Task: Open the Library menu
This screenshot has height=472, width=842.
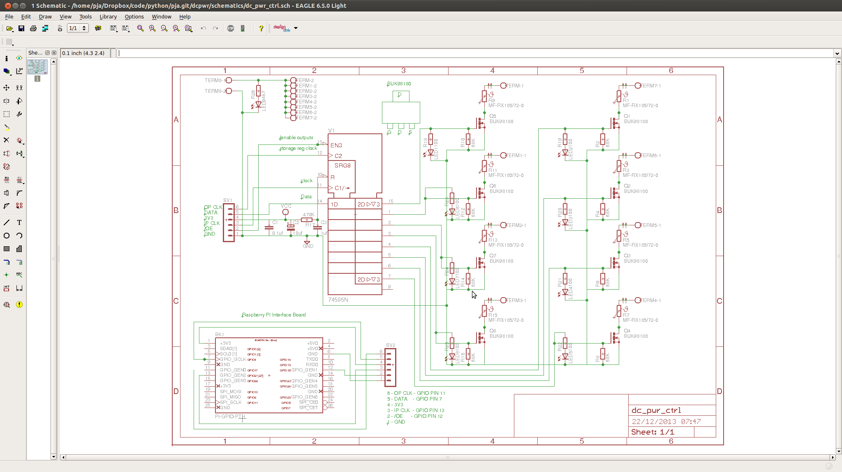Action: [108, 17]
